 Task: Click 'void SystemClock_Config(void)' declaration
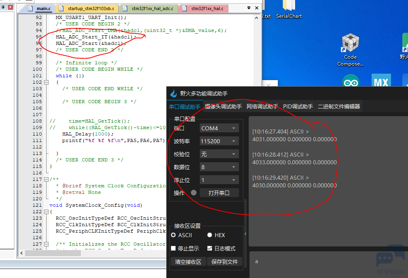96,206
